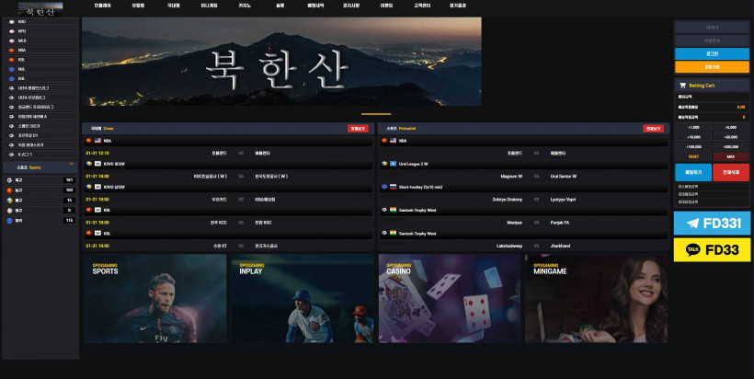
Task: Open the 이벤트 menu item
Action: (386, 6)
